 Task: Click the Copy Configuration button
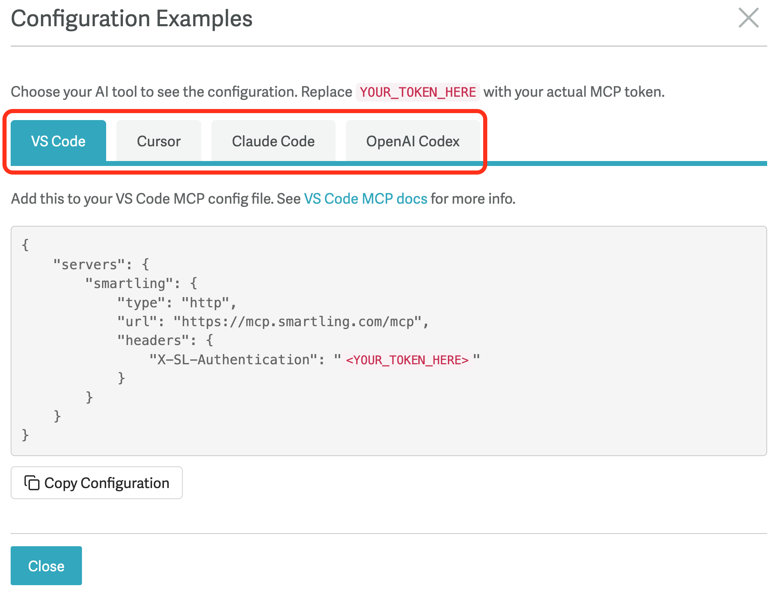(x=97, y=483)
